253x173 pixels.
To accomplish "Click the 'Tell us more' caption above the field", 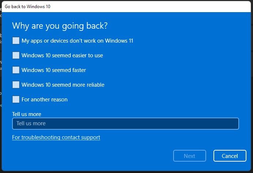I will [x=27, y=114].
